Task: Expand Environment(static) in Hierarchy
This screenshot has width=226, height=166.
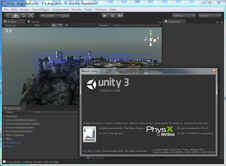Action: point(4,131)
